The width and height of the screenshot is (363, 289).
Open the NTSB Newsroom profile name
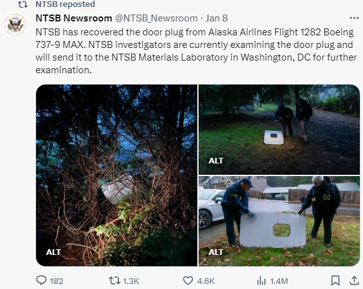click(73, 18)
